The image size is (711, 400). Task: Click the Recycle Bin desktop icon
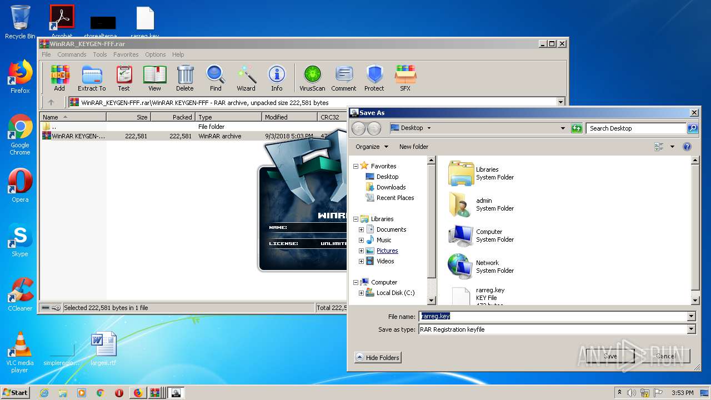(x=20, y=22)
